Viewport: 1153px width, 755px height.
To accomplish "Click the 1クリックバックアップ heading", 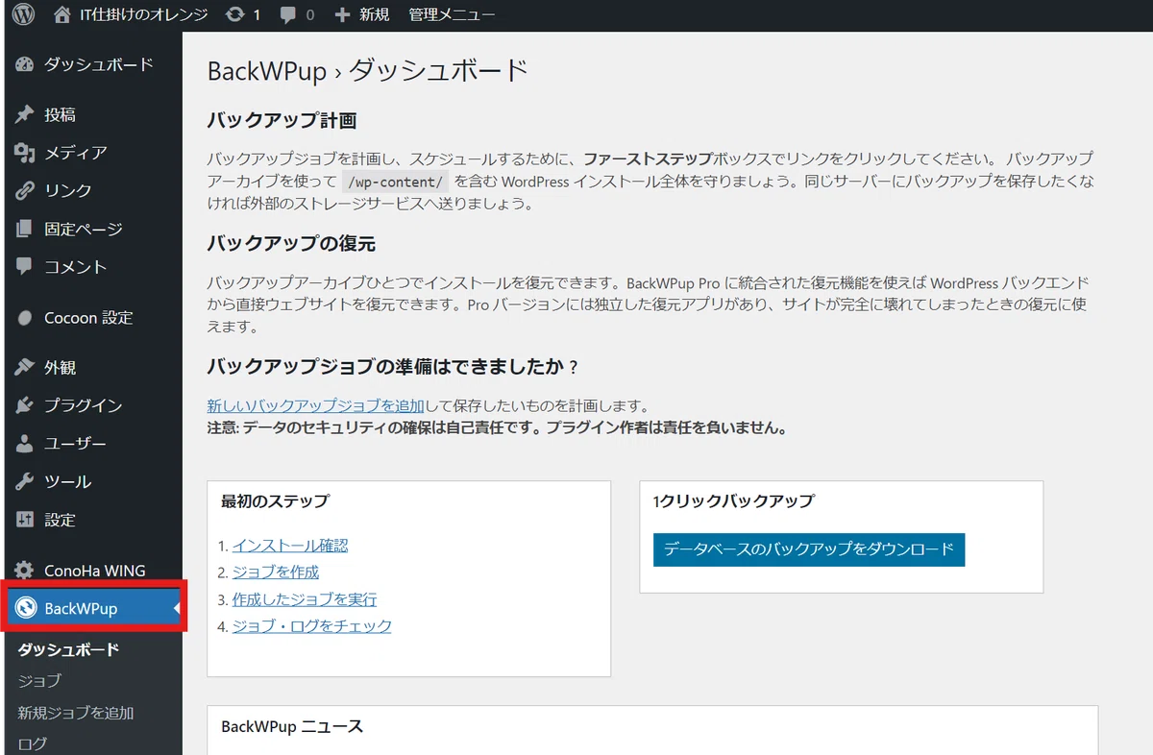I will click(733, 501).
